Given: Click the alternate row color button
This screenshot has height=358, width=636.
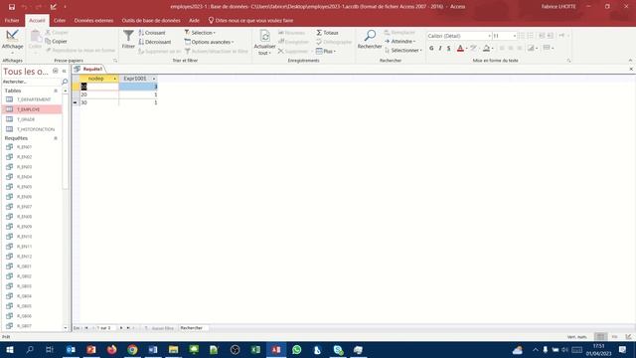Looking at the screenshot, I should pos(532,49).
